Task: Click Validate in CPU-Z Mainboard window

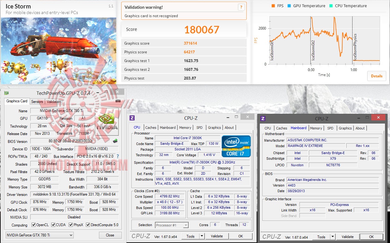Action: 348,237
